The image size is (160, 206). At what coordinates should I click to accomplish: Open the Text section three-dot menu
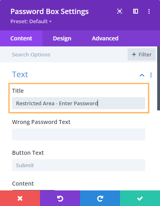coord(151,75)
